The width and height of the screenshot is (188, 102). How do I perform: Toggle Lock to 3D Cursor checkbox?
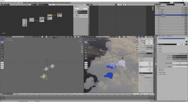pyautogui.click(x=152, y=55)
